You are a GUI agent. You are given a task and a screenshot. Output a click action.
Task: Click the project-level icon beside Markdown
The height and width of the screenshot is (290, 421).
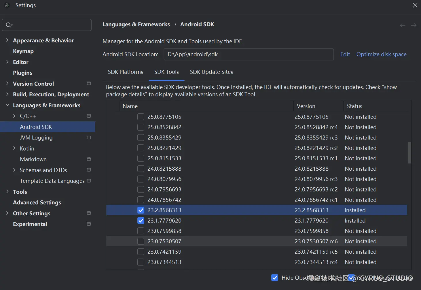tap(89, 159)
